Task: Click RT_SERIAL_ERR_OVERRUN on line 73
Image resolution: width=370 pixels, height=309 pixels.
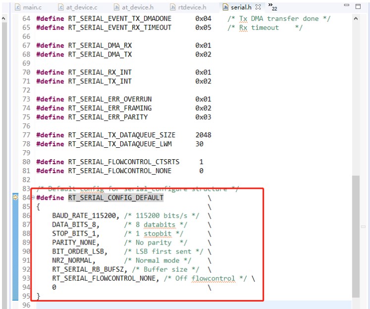Action: 110,99
